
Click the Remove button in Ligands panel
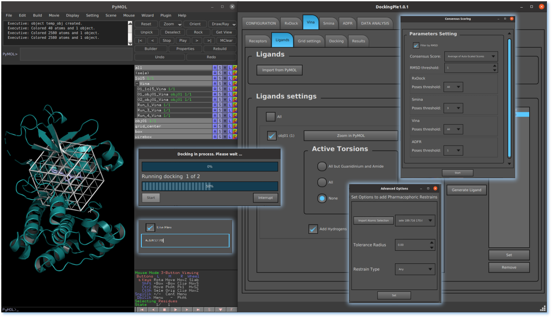pos(509,267)
